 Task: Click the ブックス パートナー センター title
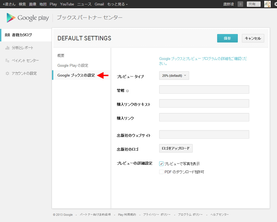[90, 17]
